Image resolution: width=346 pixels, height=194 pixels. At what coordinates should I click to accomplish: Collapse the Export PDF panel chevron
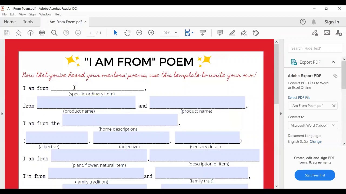[x=333, y=62]
